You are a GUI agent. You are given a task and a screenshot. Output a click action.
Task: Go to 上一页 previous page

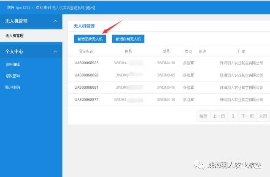tap(218, 116)
